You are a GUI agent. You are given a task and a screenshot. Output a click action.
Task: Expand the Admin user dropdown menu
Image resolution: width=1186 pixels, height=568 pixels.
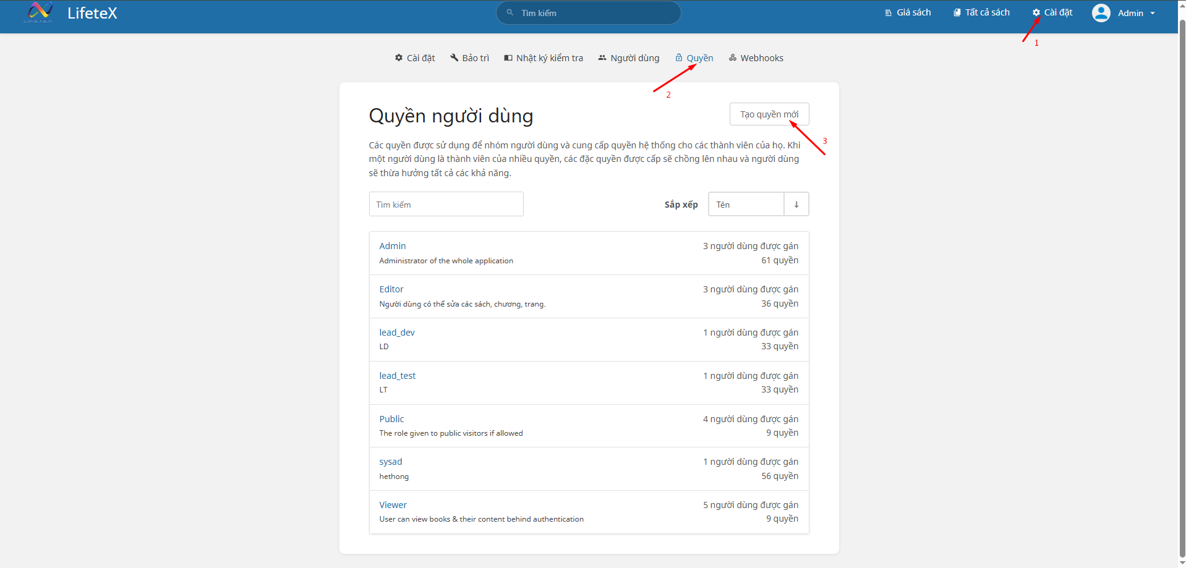pyautogui.click(x=1136, y=13)
